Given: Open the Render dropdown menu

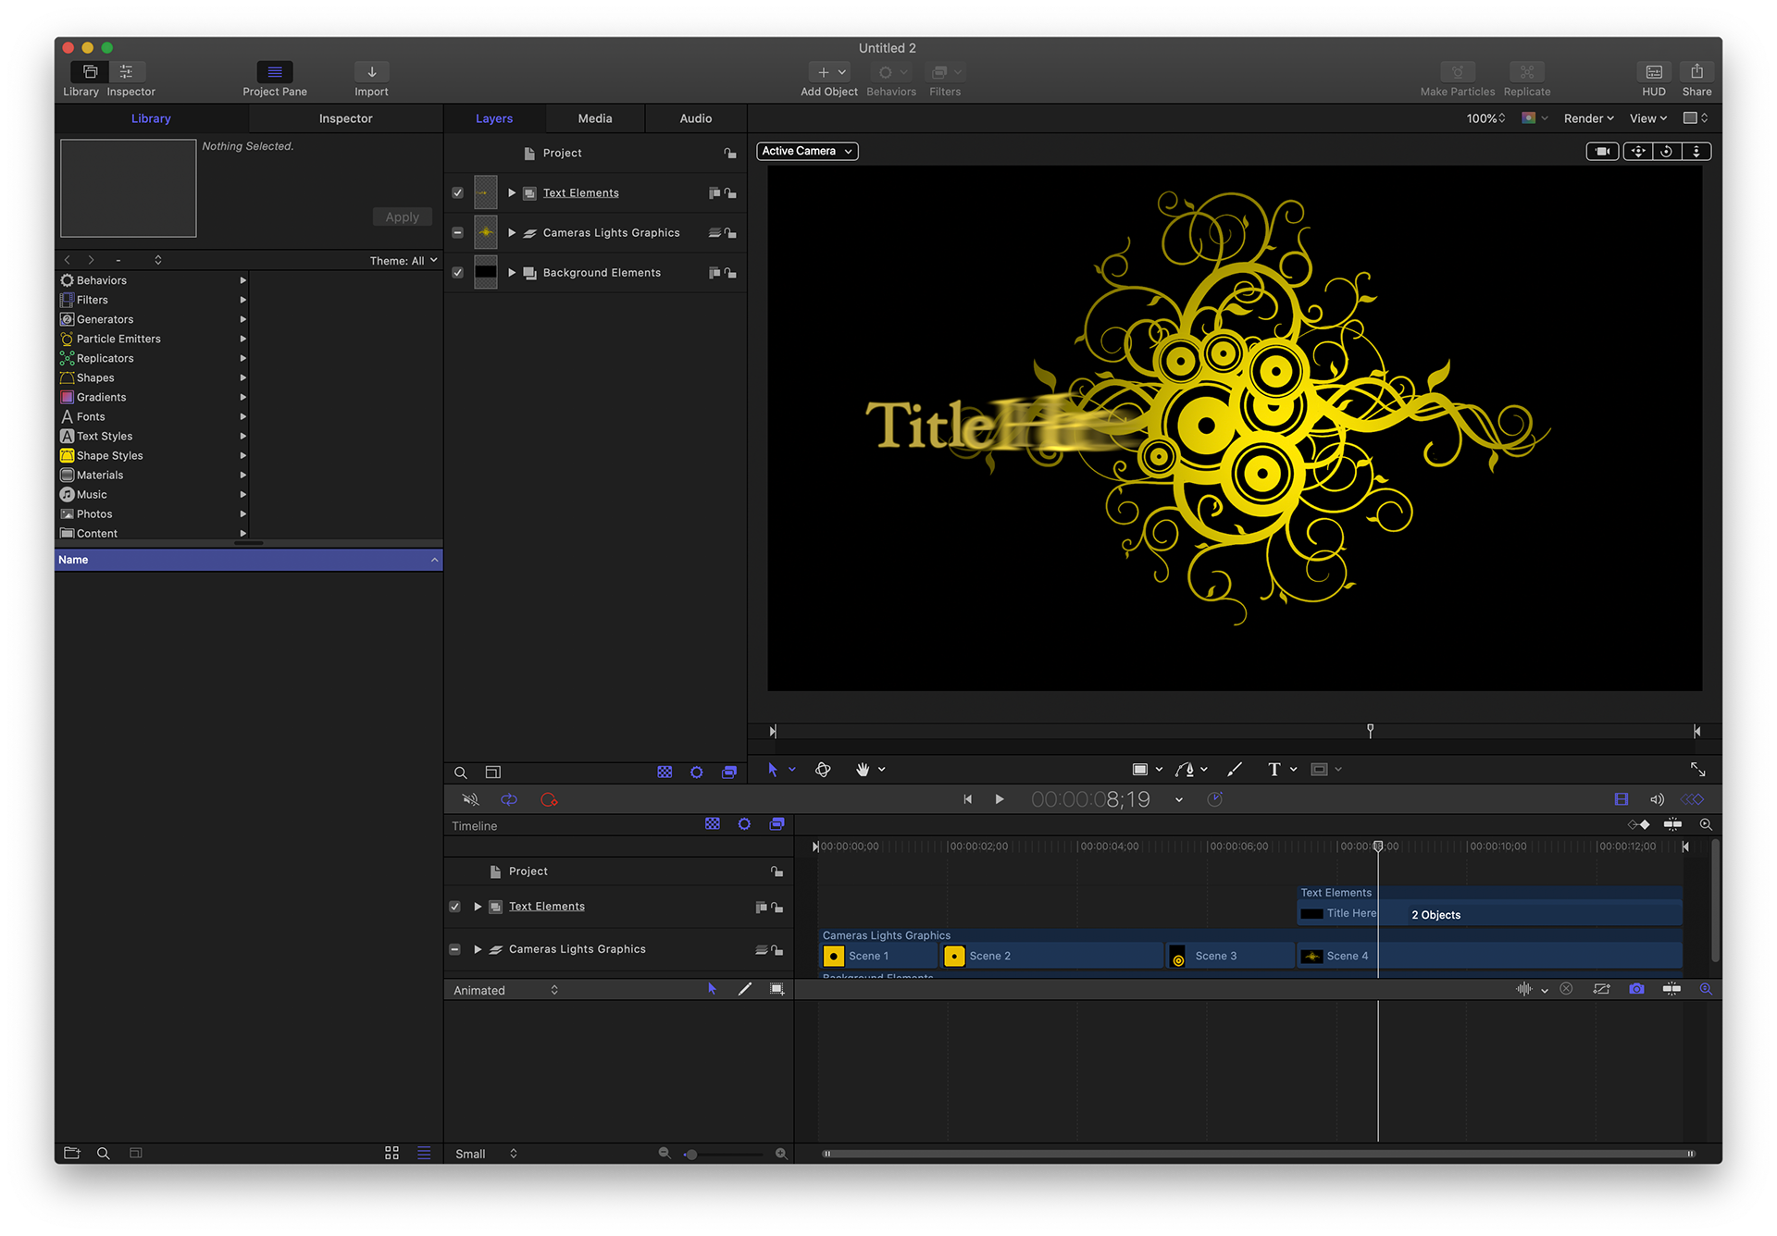Looking at the screenshot, I should coord(1588,118).
